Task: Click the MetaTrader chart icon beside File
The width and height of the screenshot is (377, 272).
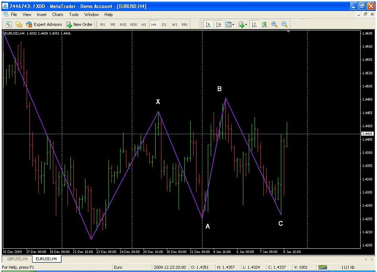Action: 6,15
